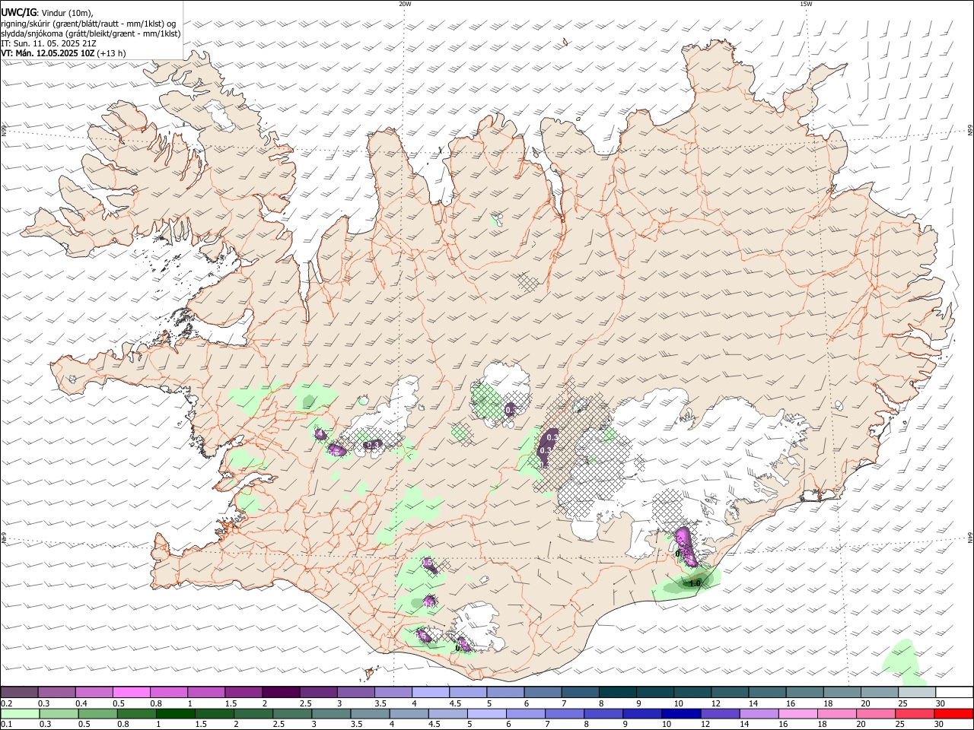Image resolution: width=974 pixels, height=730 pixels.
Task: Select the light grey 25 swatch in top legend row
Action: pos(917,692)
